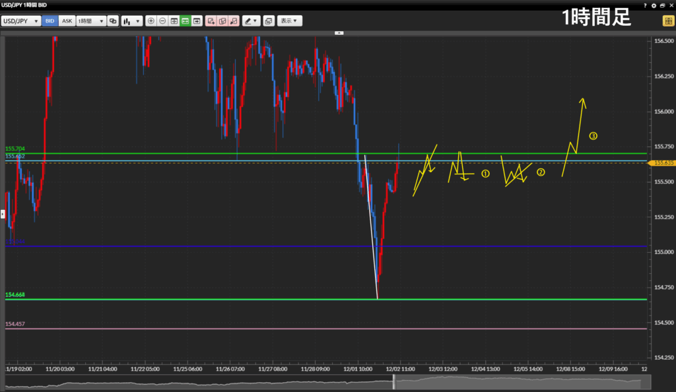Viewport: 676px width, 392px height.
Task: Switch price display to ASK
Action: coord(67,21)
